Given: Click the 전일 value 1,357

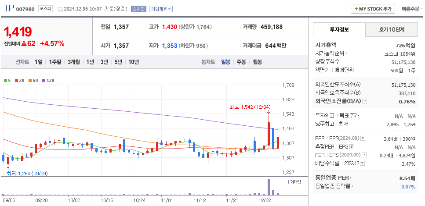Looking at the screenshot, I should [x=121, y=27].
